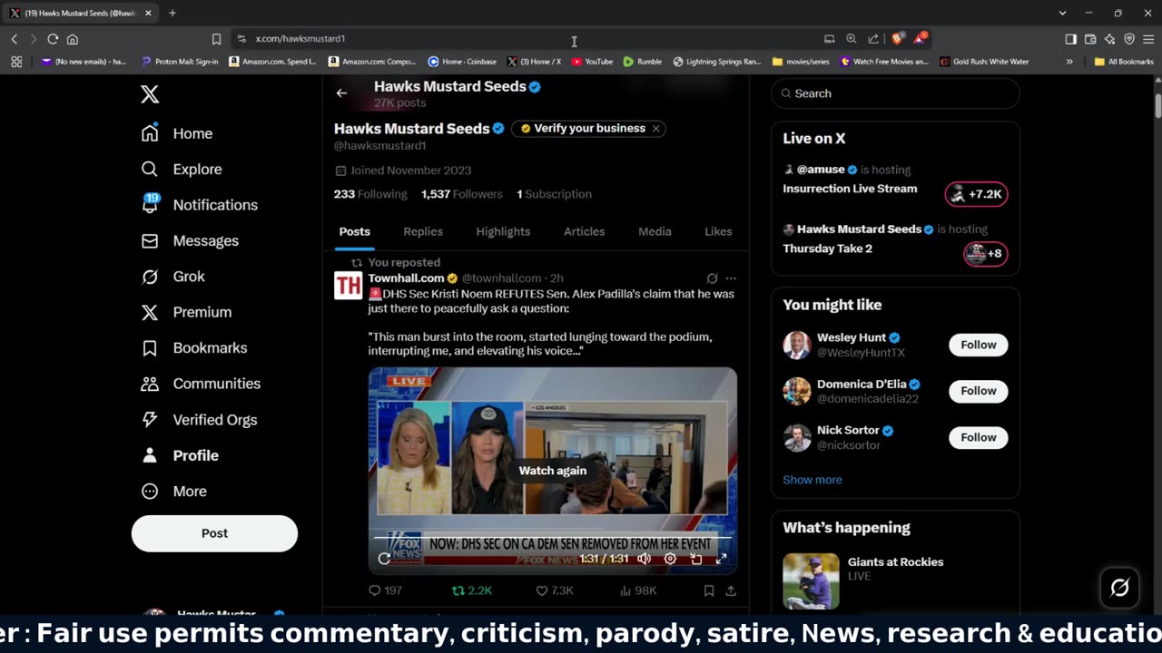Follow Nick Sortor

(x=979, y=437)
